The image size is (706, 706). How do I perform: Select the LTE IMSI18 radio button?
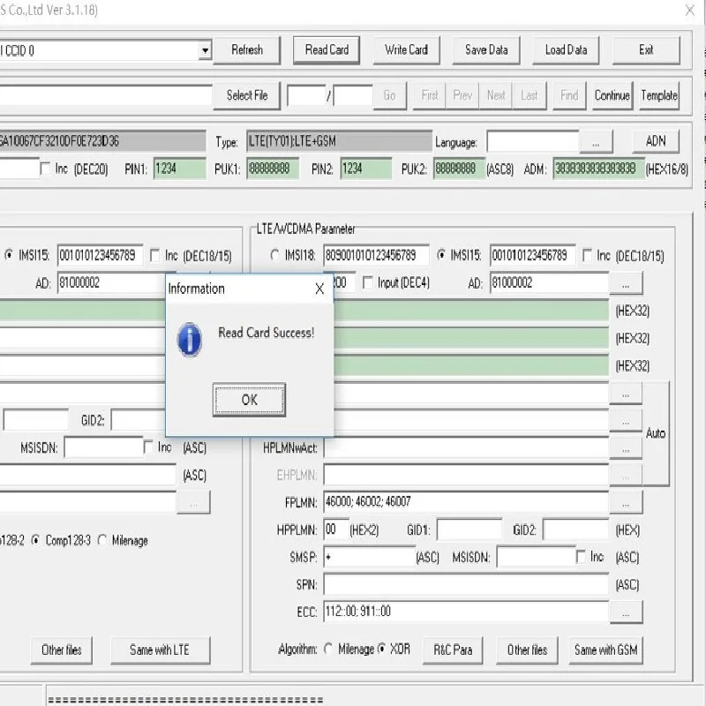(274, 255)
